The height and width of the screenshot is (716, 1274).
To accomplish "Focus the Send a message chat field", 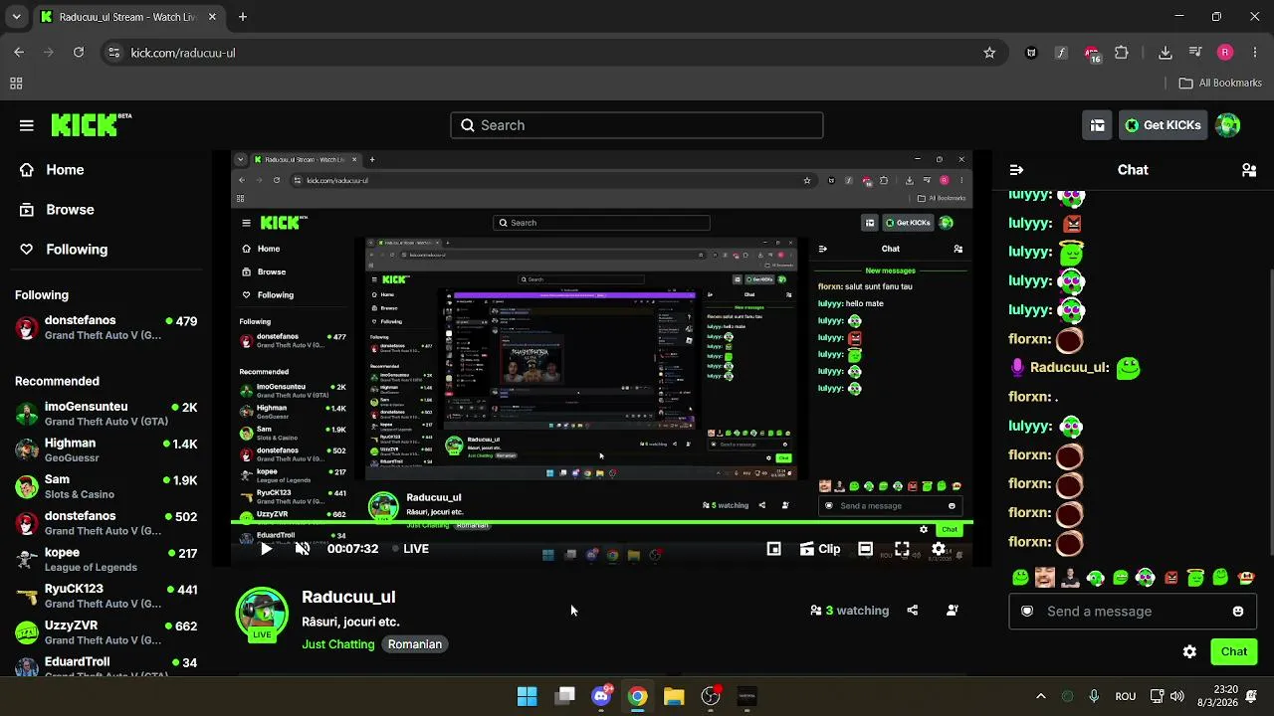I will pos(1133,612).
